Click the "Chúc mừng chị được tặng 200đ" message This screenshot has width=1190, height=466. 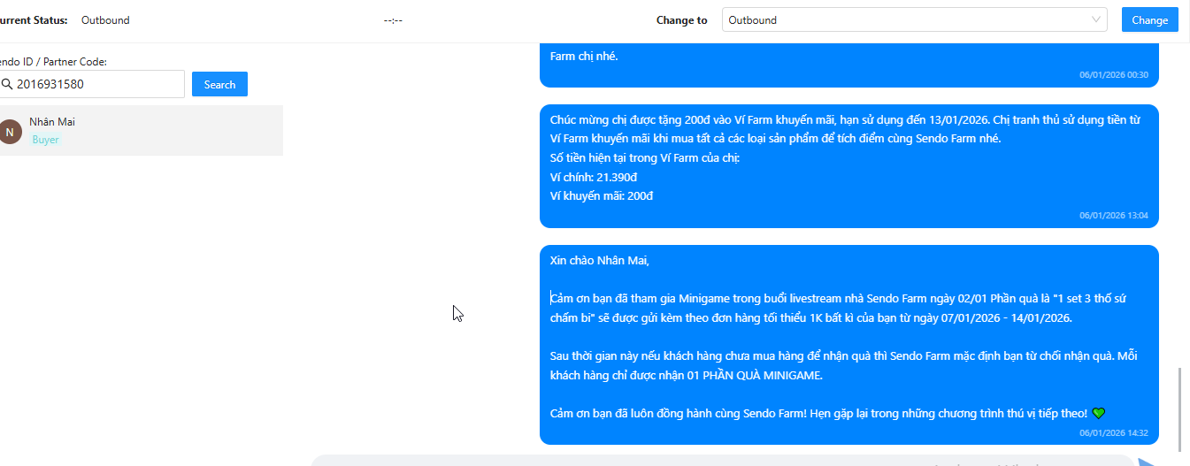pyautogui.click(x=848, y=159)
